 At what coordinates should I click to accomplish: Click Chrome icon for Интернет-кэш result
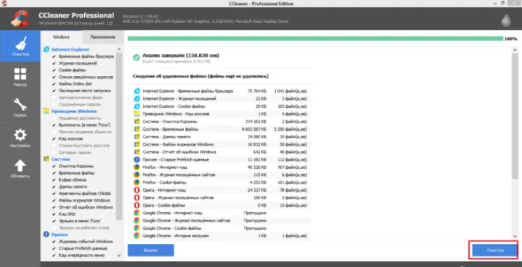click(137, 213)
